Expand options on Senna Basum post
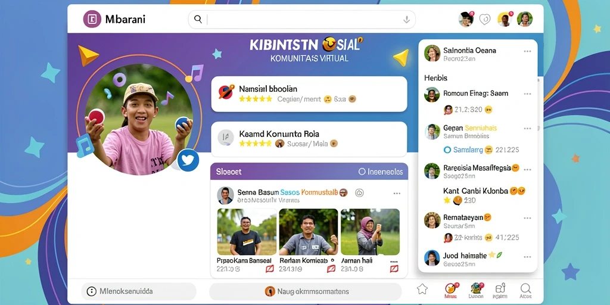The image size is (610, 305). click(x=397, y=194)
